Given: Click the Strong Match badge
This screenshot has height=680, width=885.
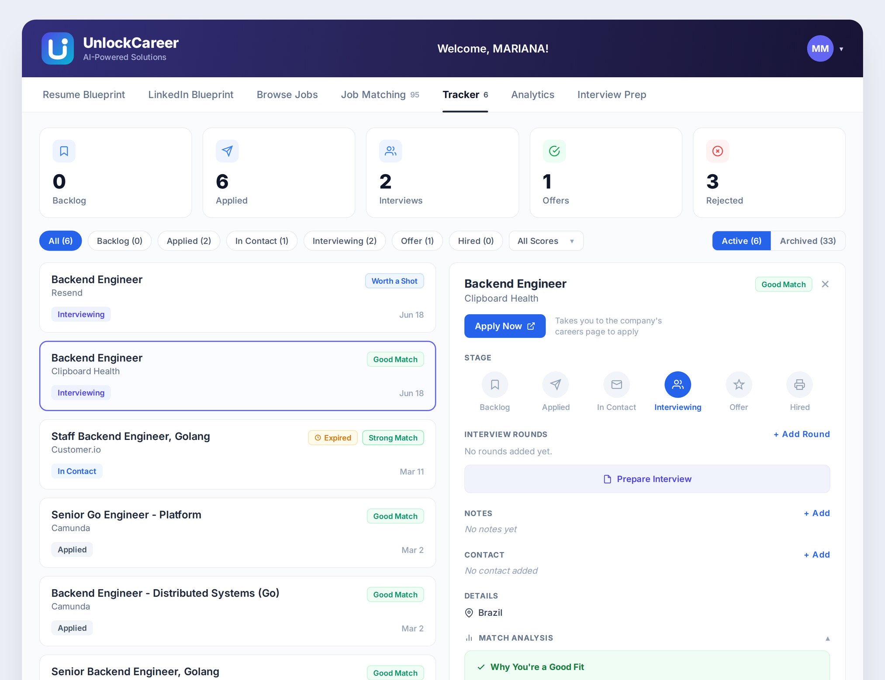Looking at the screenshot, I should pos(393,438).
